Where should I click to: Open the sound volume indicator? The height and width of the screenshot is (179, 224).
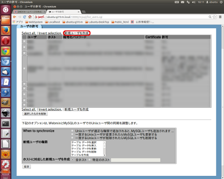[194, 2]
